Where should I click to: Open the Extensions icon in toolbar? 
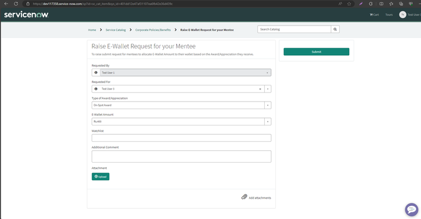point(371,3)
